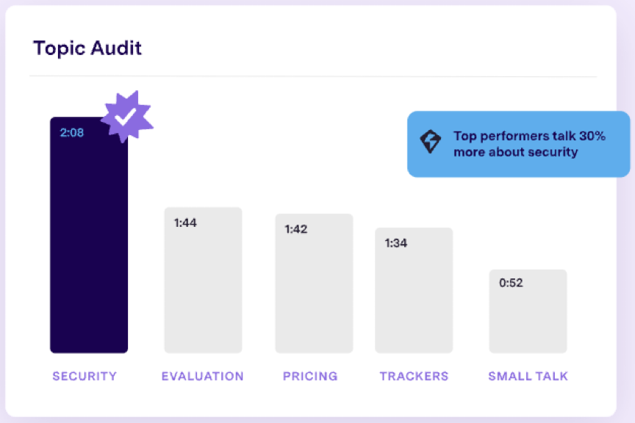This screenshot has height=423, width=635.
Task: Click the 1:44 duration value
Action: tap(185, 223)
